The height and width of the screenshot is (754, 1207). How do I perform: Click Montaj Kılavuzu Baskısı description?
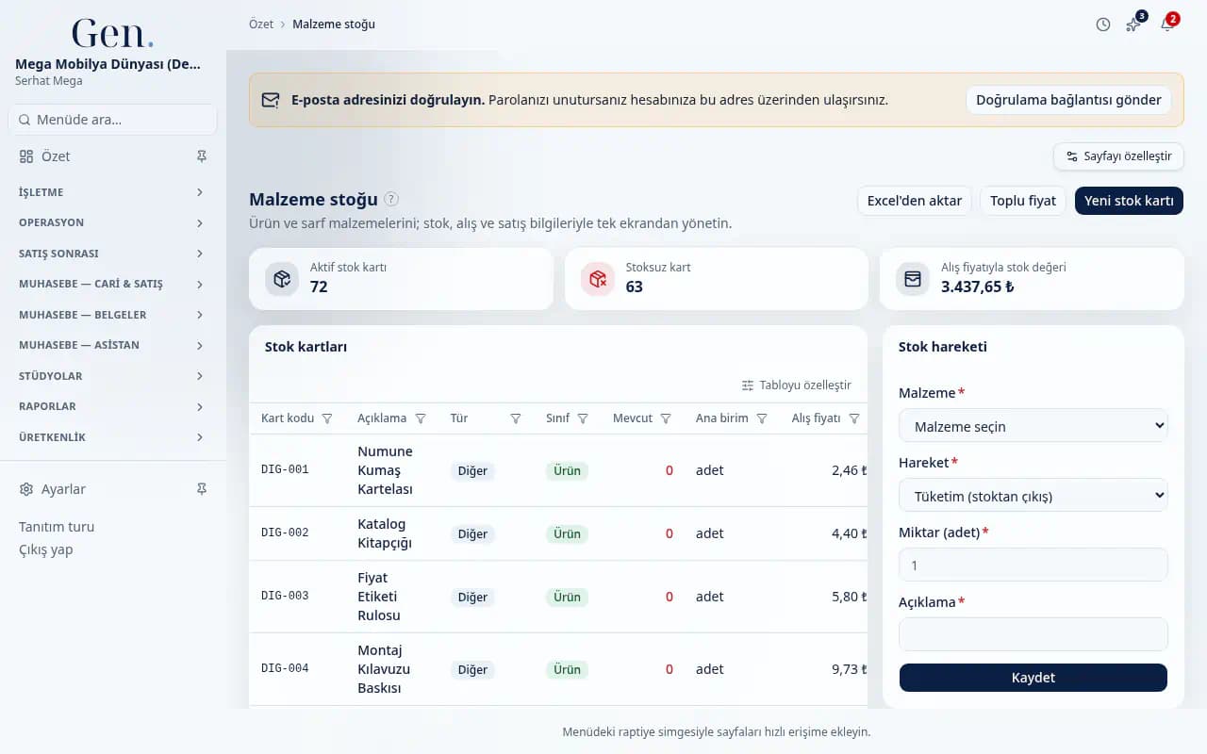(384, 669)
